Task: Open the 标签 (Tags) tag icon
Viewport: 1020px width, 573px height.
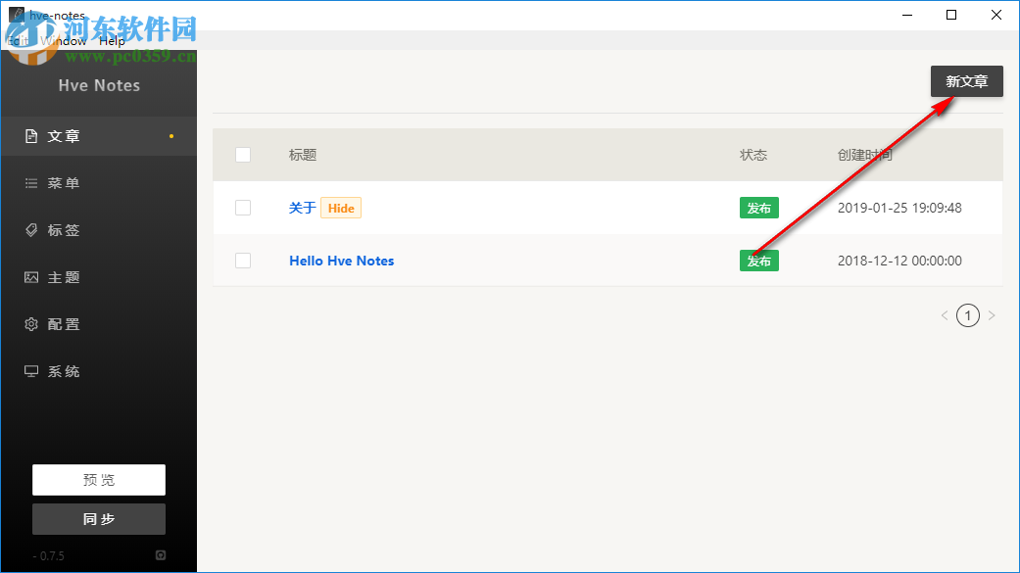Action: point(31,230)
